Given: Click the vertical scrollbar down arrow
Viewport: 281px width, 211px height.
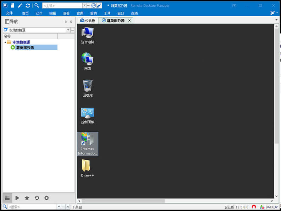Looking at the screenshot, I should (276, 196).
